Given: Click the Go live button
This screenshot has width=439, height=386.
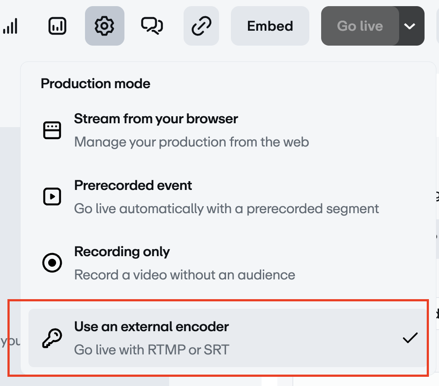Looking at the screenshot, I should pos(360,26).
